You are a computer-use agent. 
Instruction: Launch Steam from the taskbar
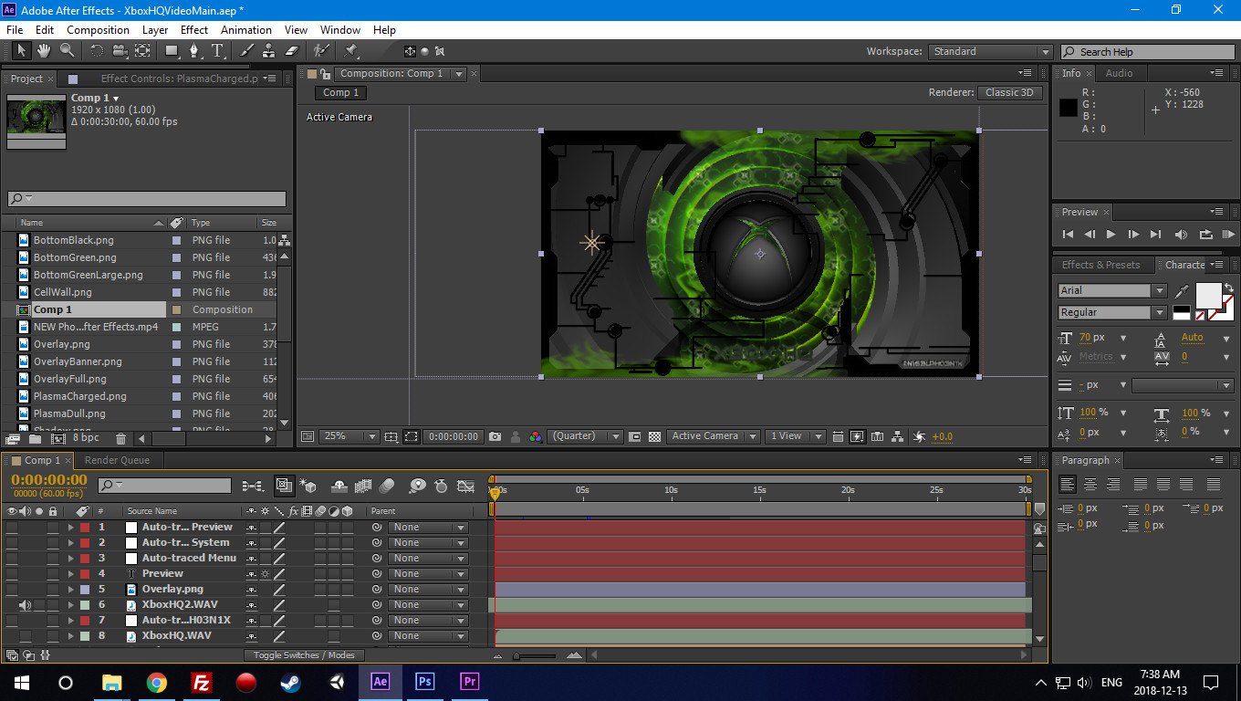tap(291, 682)
